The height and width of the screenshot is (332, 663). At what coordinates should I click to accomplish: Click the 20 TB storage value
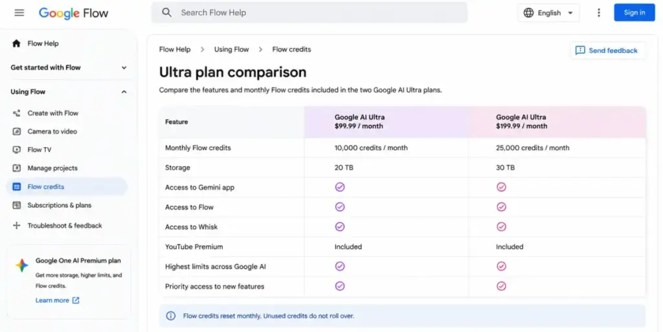344,168
